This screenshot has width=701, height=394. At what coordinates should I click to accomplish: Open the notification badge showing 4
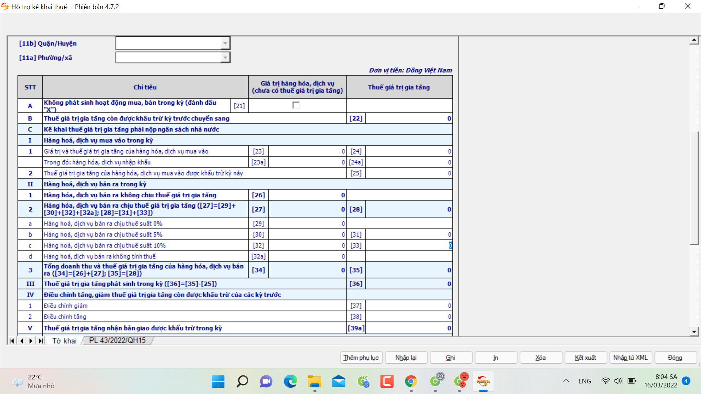click(686, 381)
